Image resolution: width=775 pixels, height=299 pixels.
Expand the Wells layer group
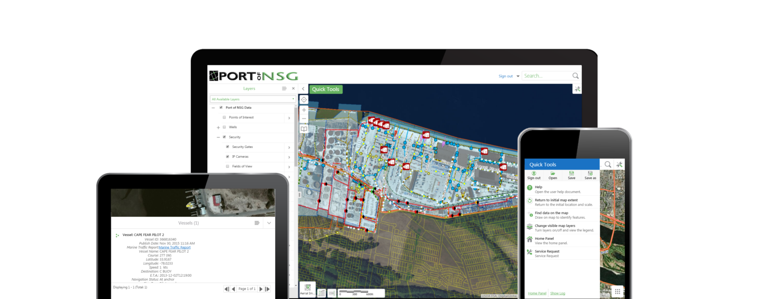coord(218,127)
